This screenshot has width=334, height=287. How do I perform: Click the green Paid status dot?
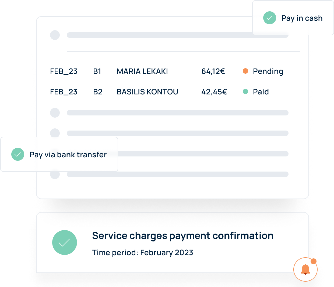tap(245, 91)
